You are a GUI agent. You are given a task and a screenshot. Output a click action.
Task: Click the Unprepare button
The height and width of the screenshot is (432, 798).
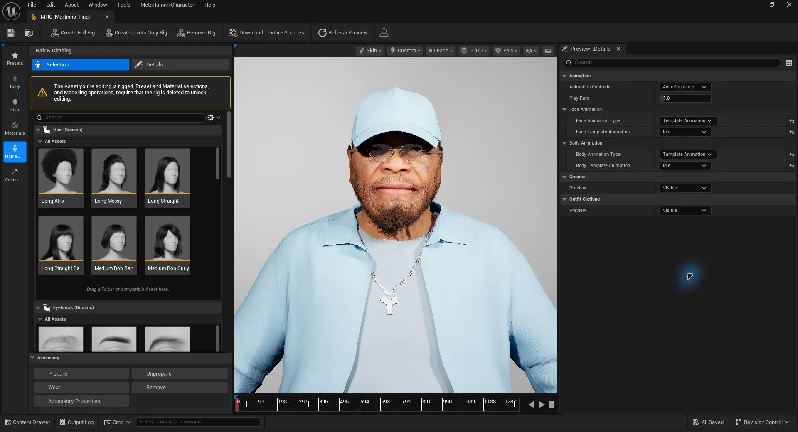180,374
